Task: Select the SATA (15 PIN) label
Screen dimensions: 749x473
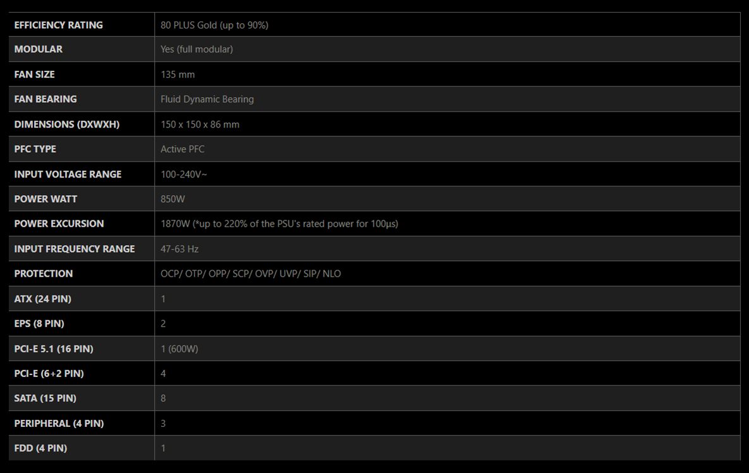Action: pyautogui.click(x=46, y=398)
